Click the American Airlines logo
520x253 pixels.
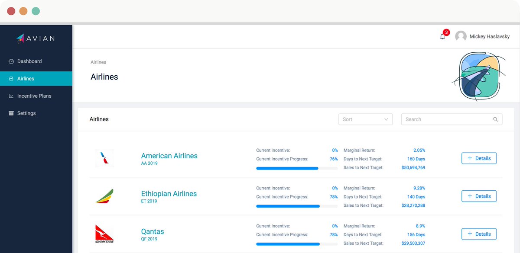104,157
